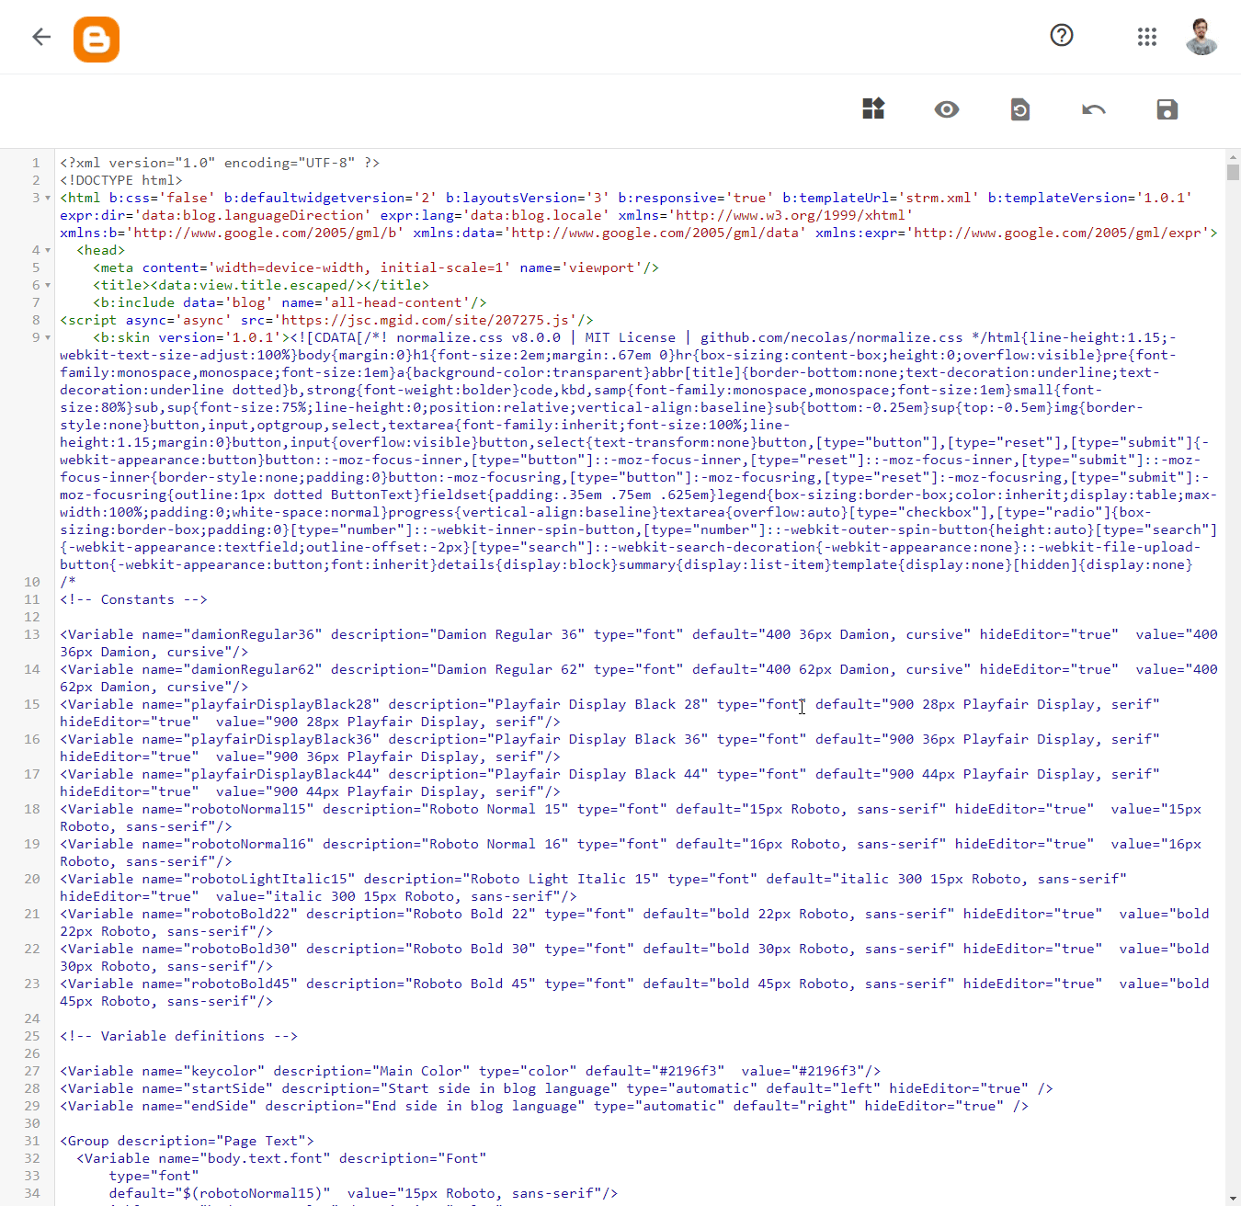Collapse the b:skin fold on line 9
The height and width of the screenshot is (1206, 1241).
coord(46,337)
